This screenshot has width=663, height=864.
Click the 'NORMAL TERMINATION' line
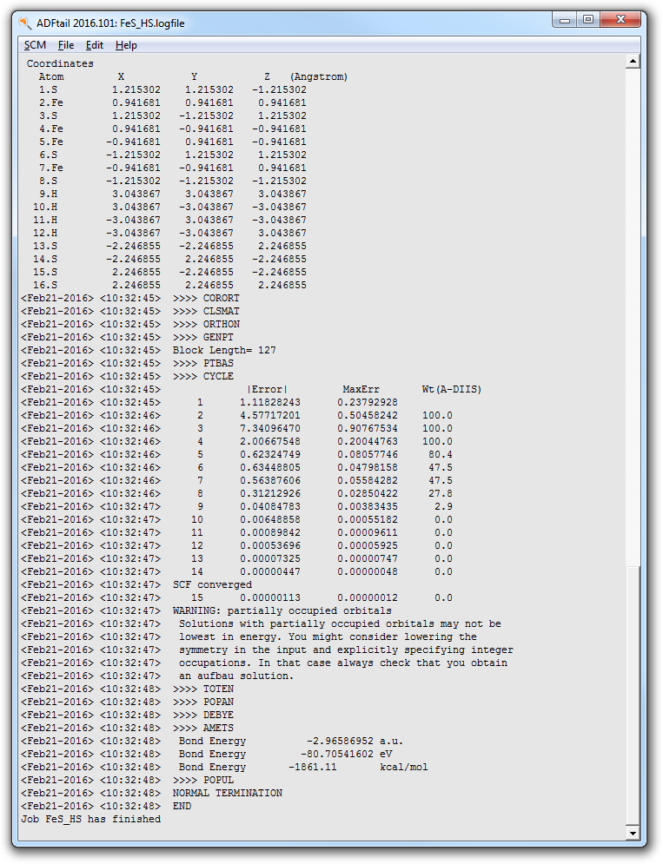[x=228, y=794]
